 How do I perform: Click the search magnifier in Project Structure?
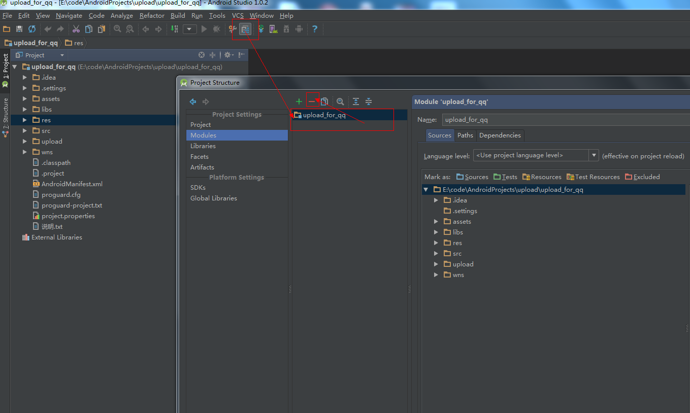tap(340, 101)
